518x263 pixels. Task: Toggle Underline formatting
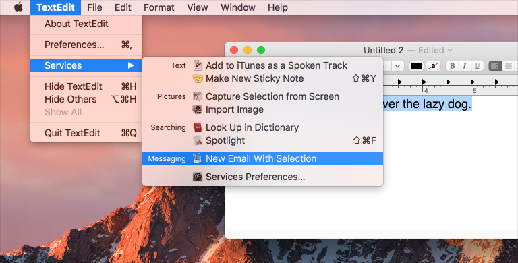[x=477, y=66]
